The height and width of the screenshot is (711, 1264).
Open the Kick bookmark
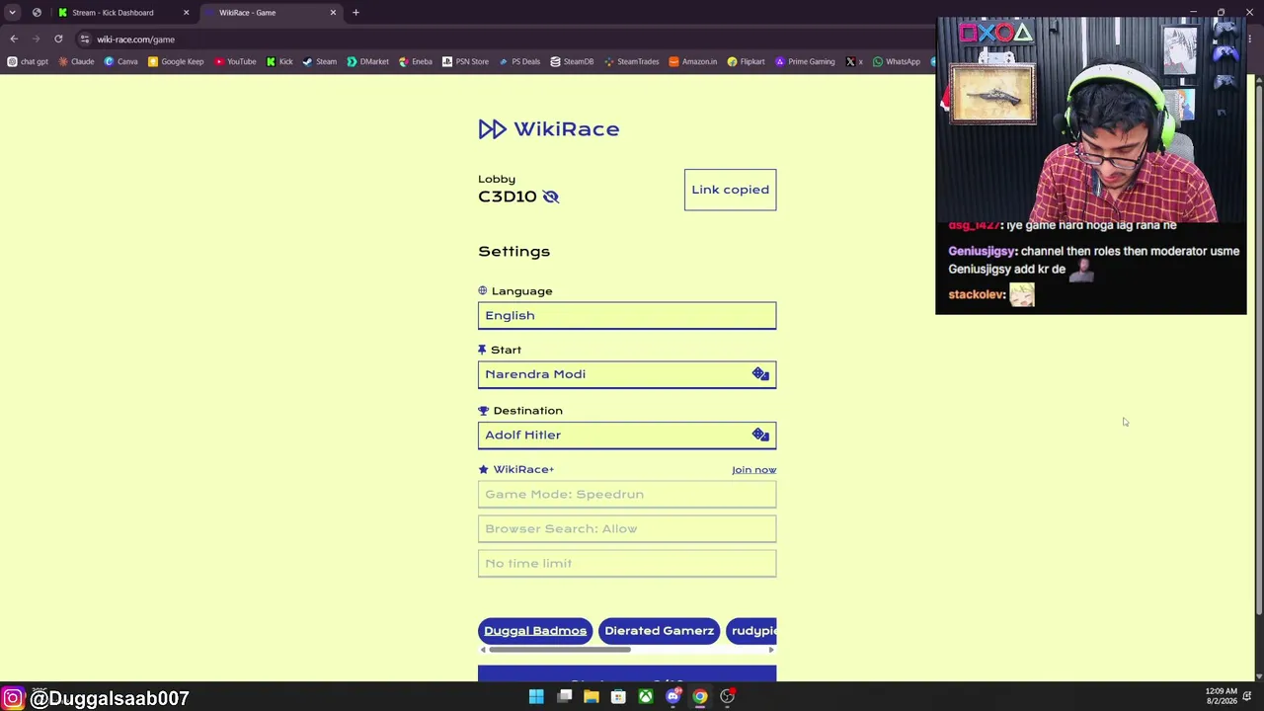coord(279,62)
